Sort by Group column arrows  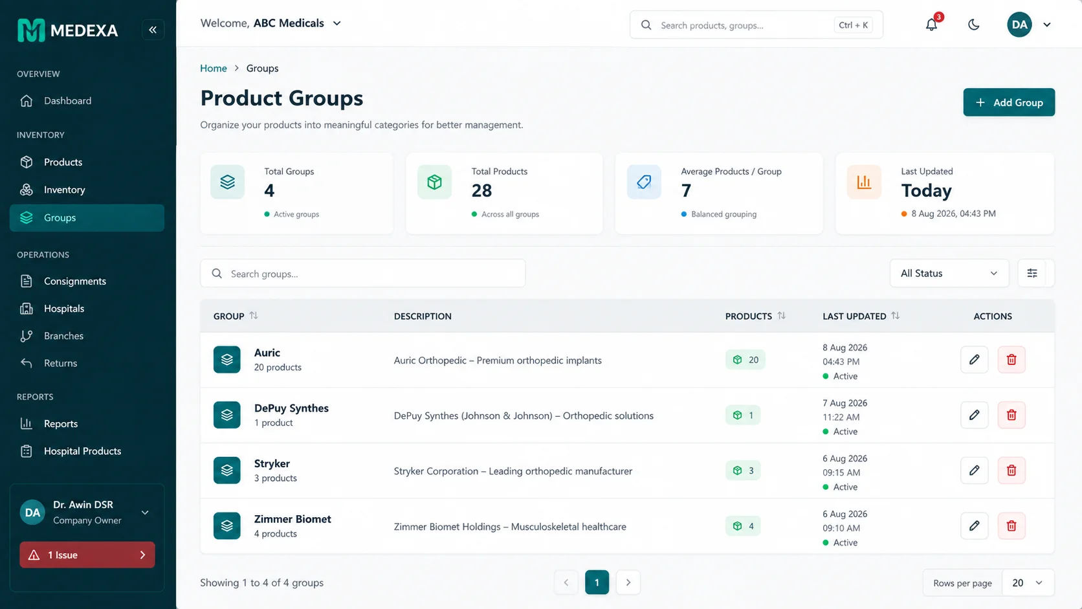coord(254,315)
